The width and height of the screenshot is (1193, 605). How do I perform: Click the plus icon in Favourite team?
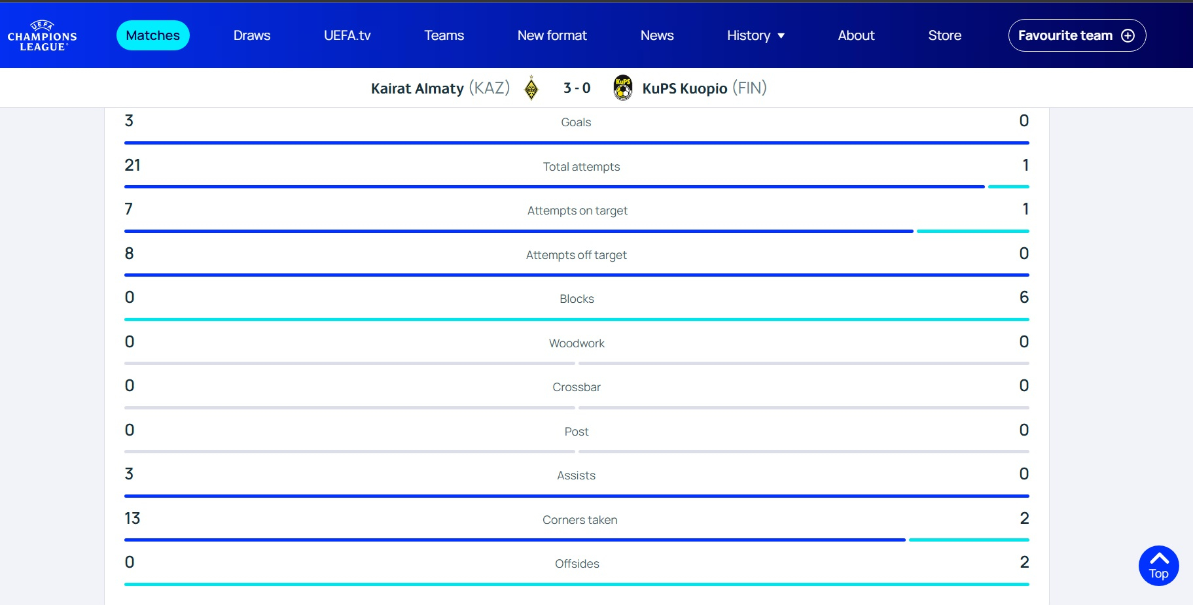[x=1128, y=35]
